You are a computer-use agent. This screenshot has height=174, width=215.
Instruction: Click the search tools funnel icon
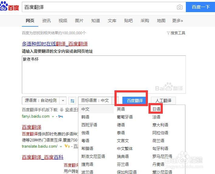coord(168,33)
